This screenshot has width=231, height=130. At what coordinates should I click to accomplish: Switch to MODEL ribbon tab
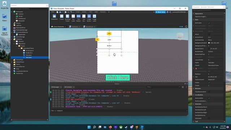[84, 12]
